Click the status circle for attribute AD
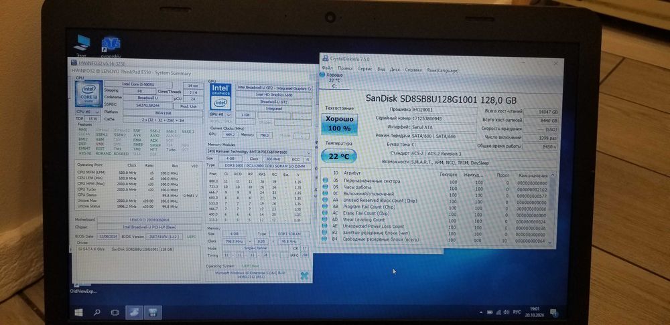670x325 pixels. coord(326,219)
